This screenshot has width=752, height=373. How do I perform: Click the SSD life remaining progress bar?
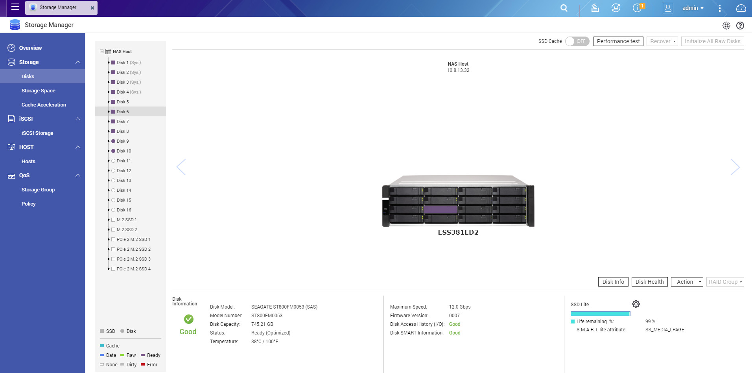coord(600,314)
